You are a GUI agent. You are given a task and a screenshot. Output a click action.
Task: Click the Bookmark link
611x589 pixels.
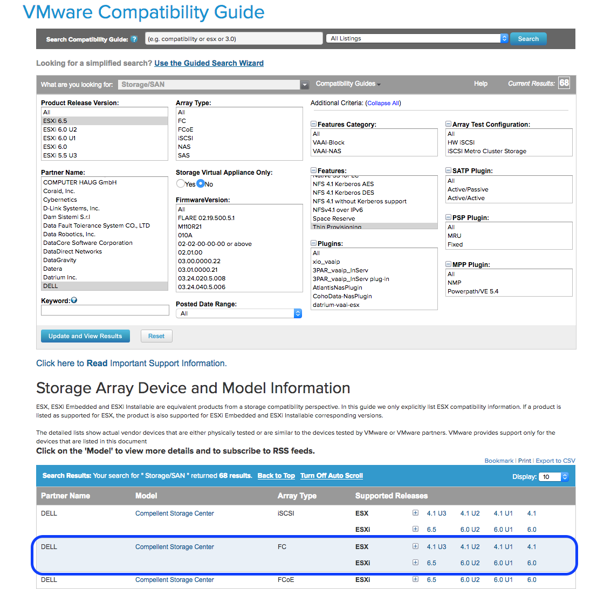coord(499,461)
